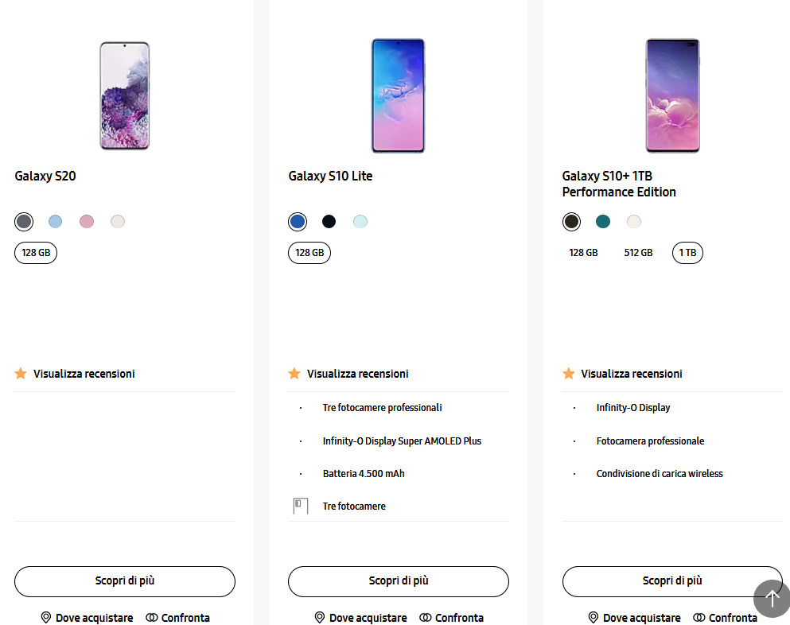Select 512 GB storage for Galaxy S10+
The width and height of the screenshot is (790, 625).
(x=638, y=253)
